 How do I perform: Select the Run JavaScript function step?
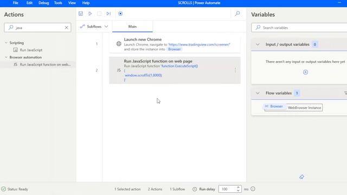[x=175, y=70]
